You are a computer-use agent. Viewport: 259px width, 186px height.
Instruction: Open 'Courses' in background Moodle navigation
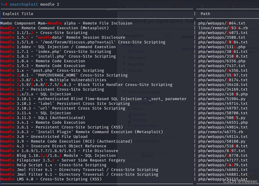[135, 71]
